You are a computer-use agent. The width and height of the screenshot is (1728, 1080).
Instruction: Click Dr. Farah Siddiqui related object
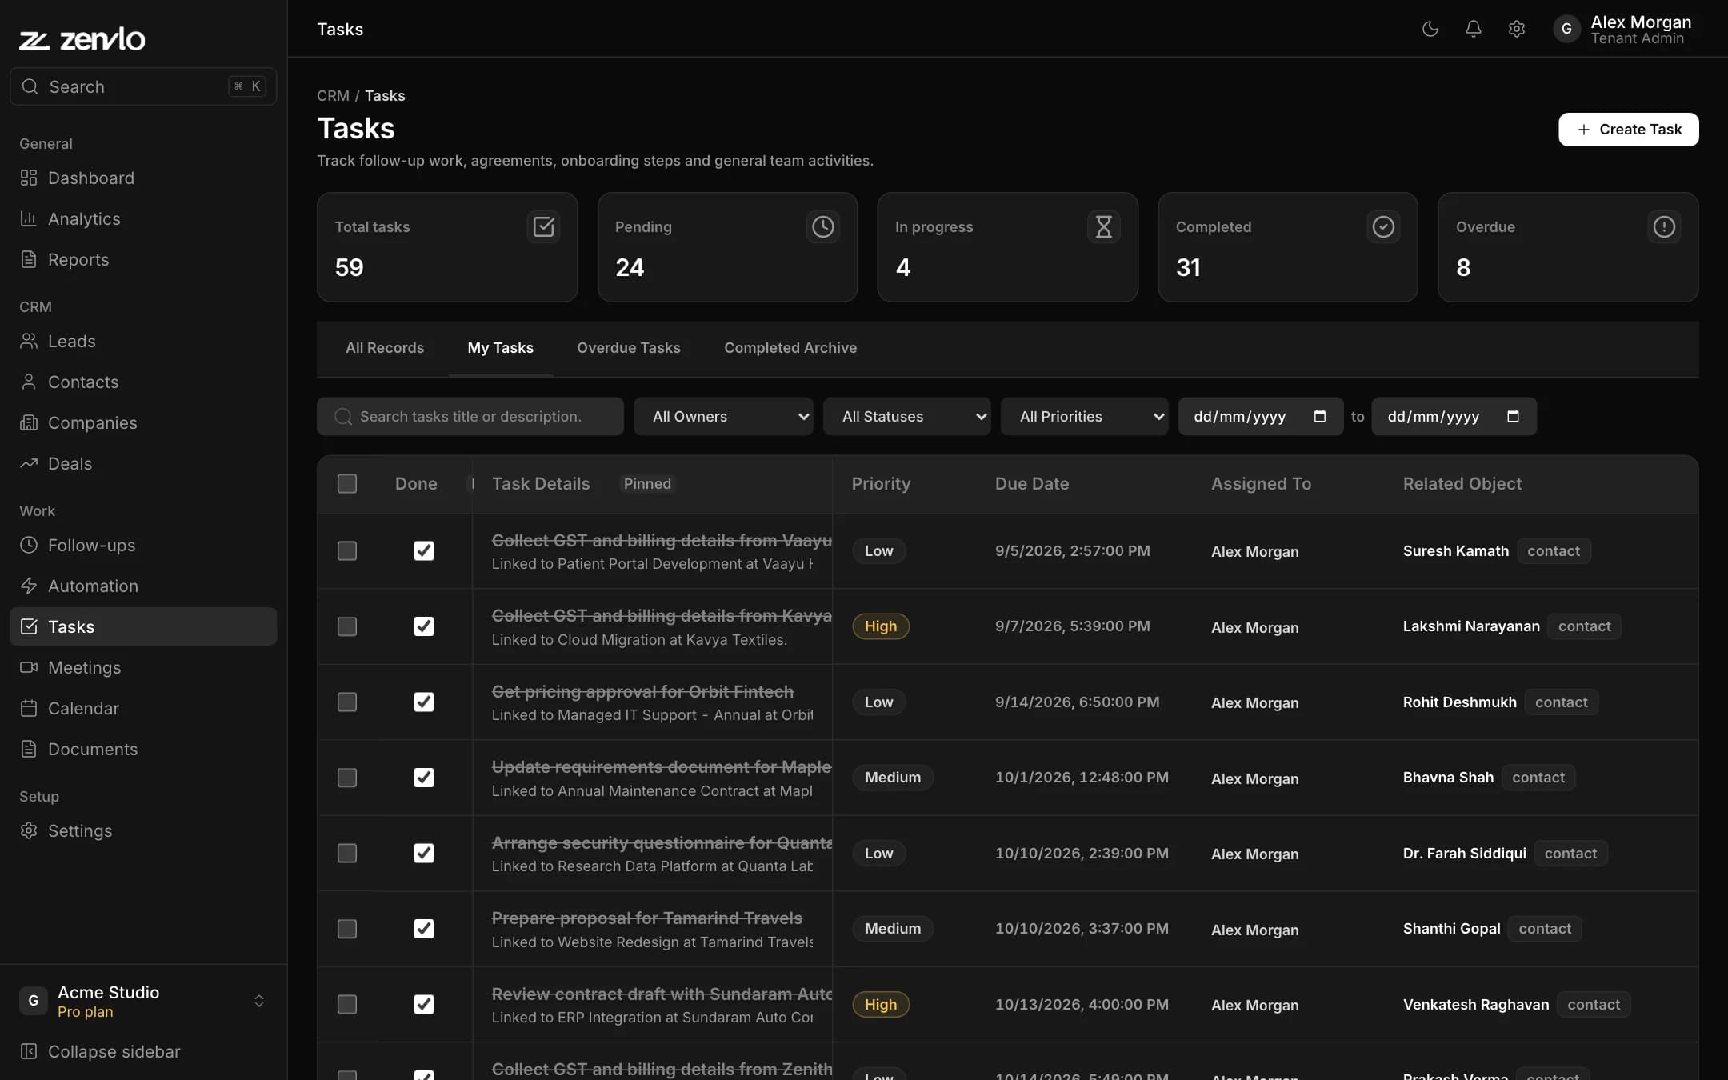pos(1463,853)
